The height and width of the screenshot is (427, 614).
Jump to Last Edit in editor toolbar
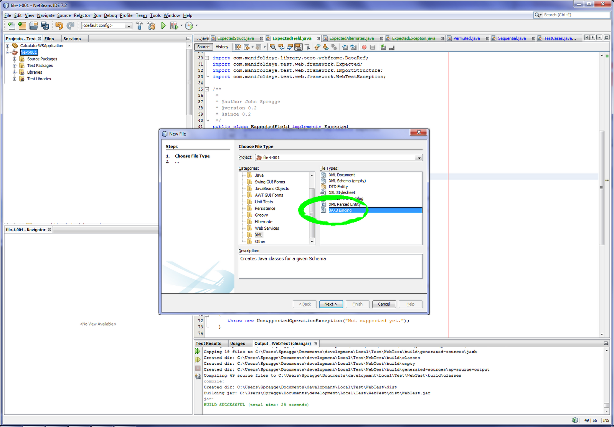pos(238,47)
